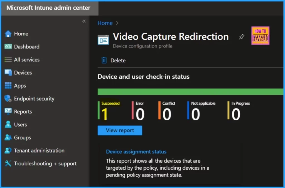Click the Error count 0

point(140,114)
